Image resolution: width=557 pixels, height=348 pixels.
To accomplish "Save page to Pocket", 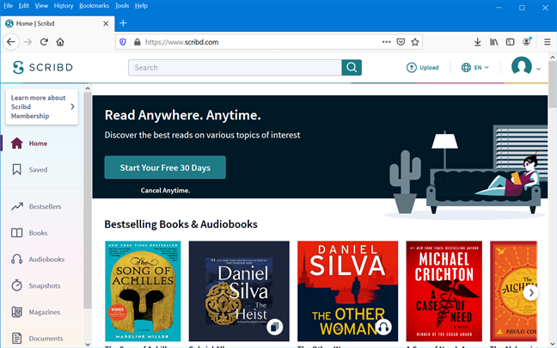I will pyautogui.click(x=401, y=42).
